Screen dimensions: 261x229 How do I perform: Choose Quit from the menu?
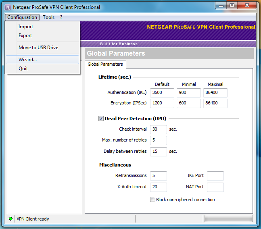click(42, 69)
